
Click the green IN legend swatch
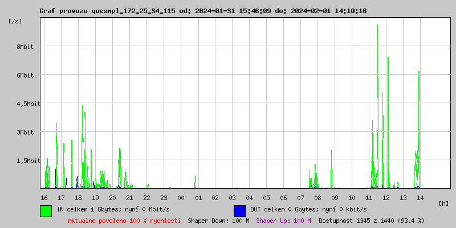46,210
